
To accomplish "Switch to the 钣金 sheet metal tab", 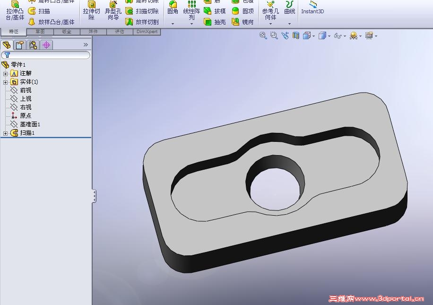I will coord(67,32).
